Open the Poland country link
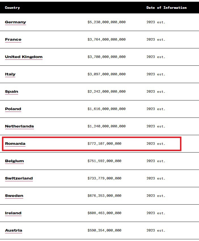Image resolution: width=199 pixels, height=241 pixels. [x=13, y=109]
